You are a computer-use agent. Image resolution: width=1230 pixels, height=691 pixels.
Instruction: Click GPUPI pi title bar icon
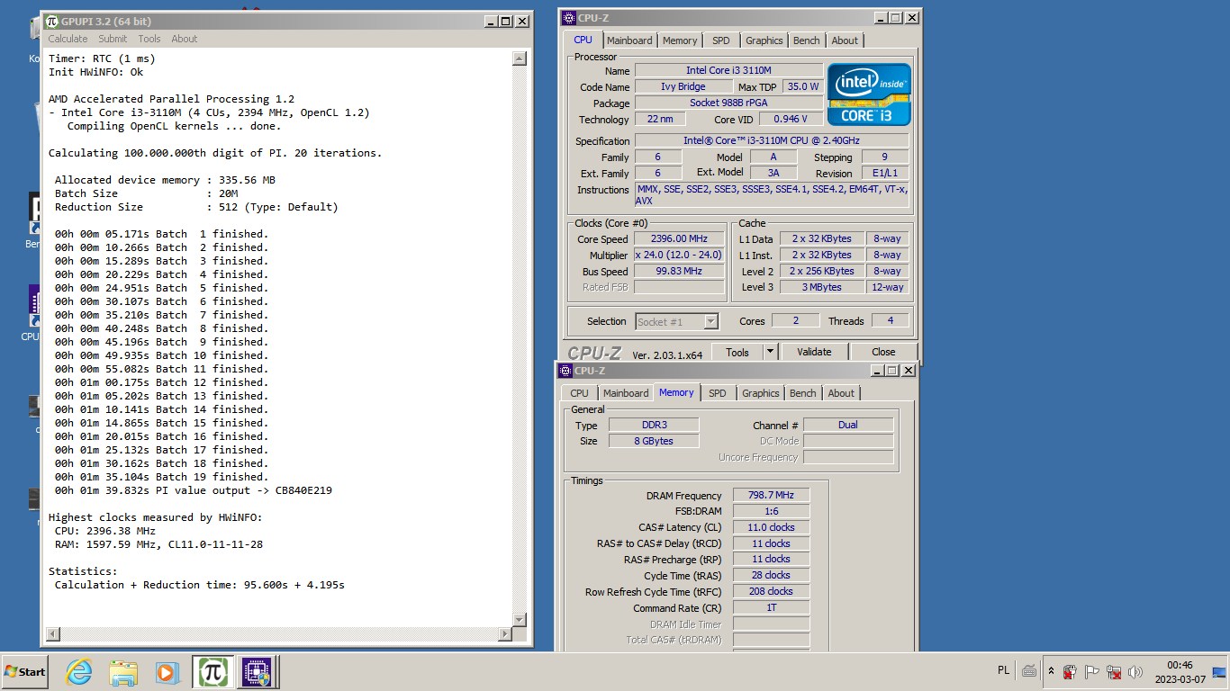pyautogui.click(x=52, y=21)
